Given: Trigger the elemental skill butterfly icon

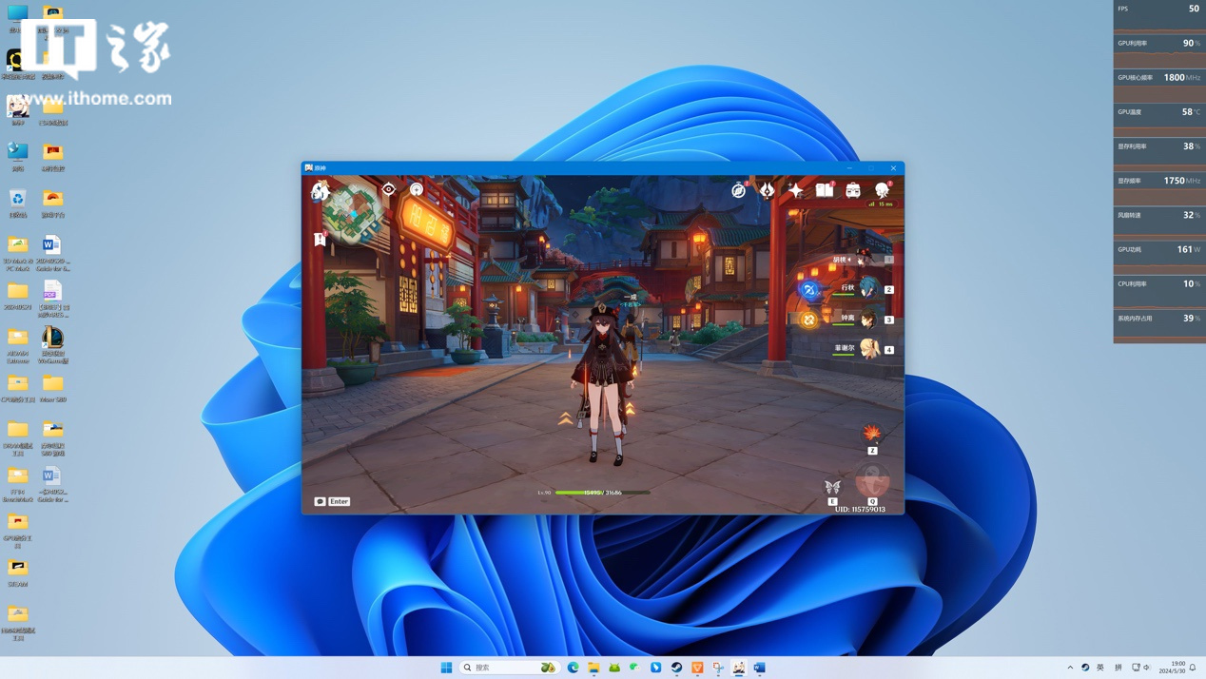Looking at the screenshot, I should [832, 488].
